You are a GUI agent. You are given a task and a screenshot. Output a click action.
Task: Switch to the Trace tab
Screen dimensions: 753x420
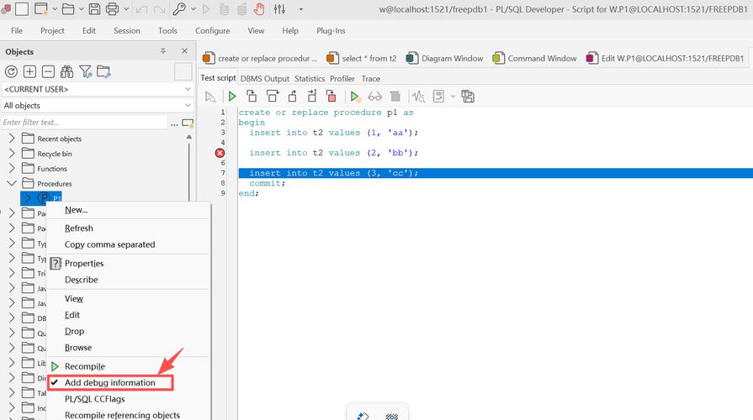click(371, 79)
